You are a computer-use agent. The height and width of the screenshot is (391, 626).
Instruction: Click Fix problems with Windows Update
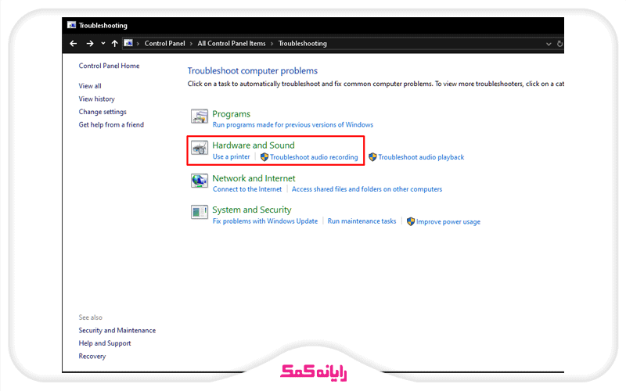coord(265,221)
